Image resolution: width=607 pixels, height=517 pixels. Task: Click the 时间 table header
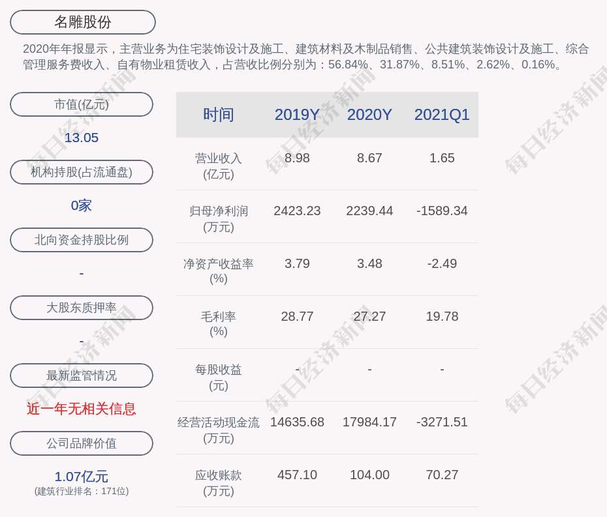(x=219, y=115)
